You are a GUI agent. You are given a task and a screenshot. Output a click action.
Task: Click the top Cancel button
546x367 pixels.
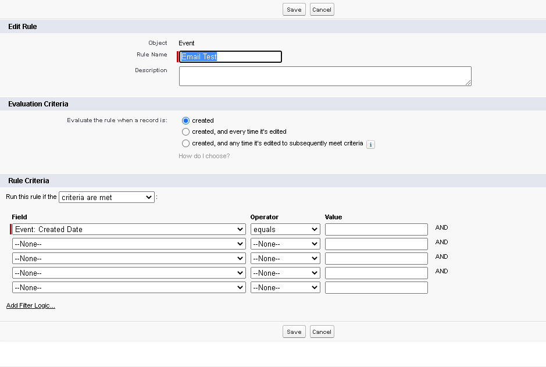322,10
